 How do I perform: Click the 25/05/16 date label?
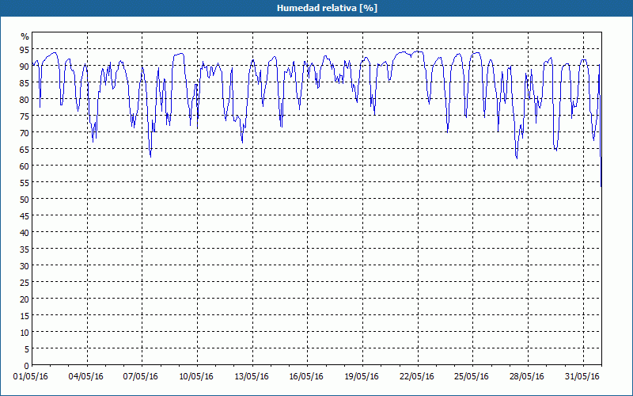point(472,377)
